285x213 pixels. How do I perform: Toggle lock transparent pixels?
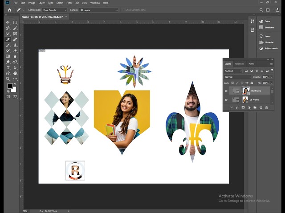(x=232, y=83)
